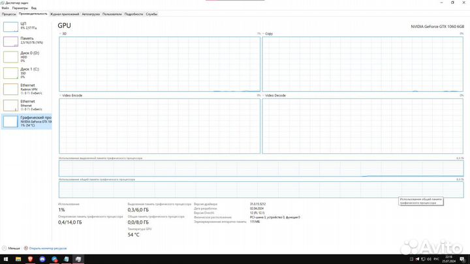
Task: Show the Службы tab
Action: 151,14
